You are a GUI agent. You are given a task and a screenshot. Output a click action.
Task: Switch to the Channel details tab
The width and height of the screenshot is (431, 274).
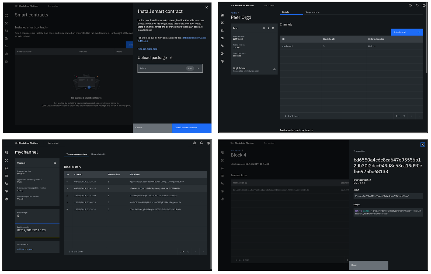(x=98, y=154)
